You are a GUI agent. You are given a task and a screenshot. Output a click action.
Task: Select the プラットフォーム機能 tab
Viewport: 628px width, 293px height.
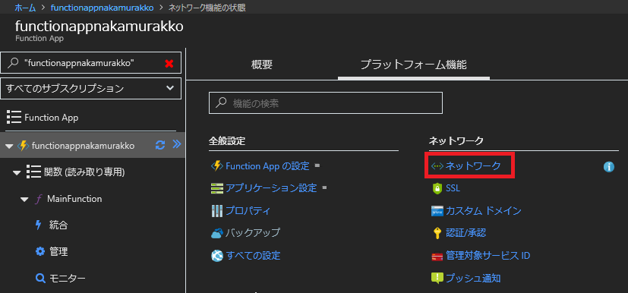414,65
